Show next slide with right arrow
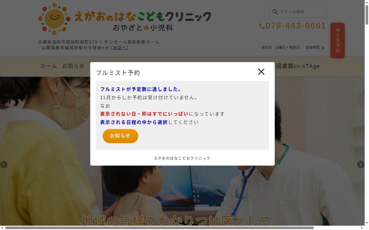Screen dimensions: 369x230 [x=361, y=165]
